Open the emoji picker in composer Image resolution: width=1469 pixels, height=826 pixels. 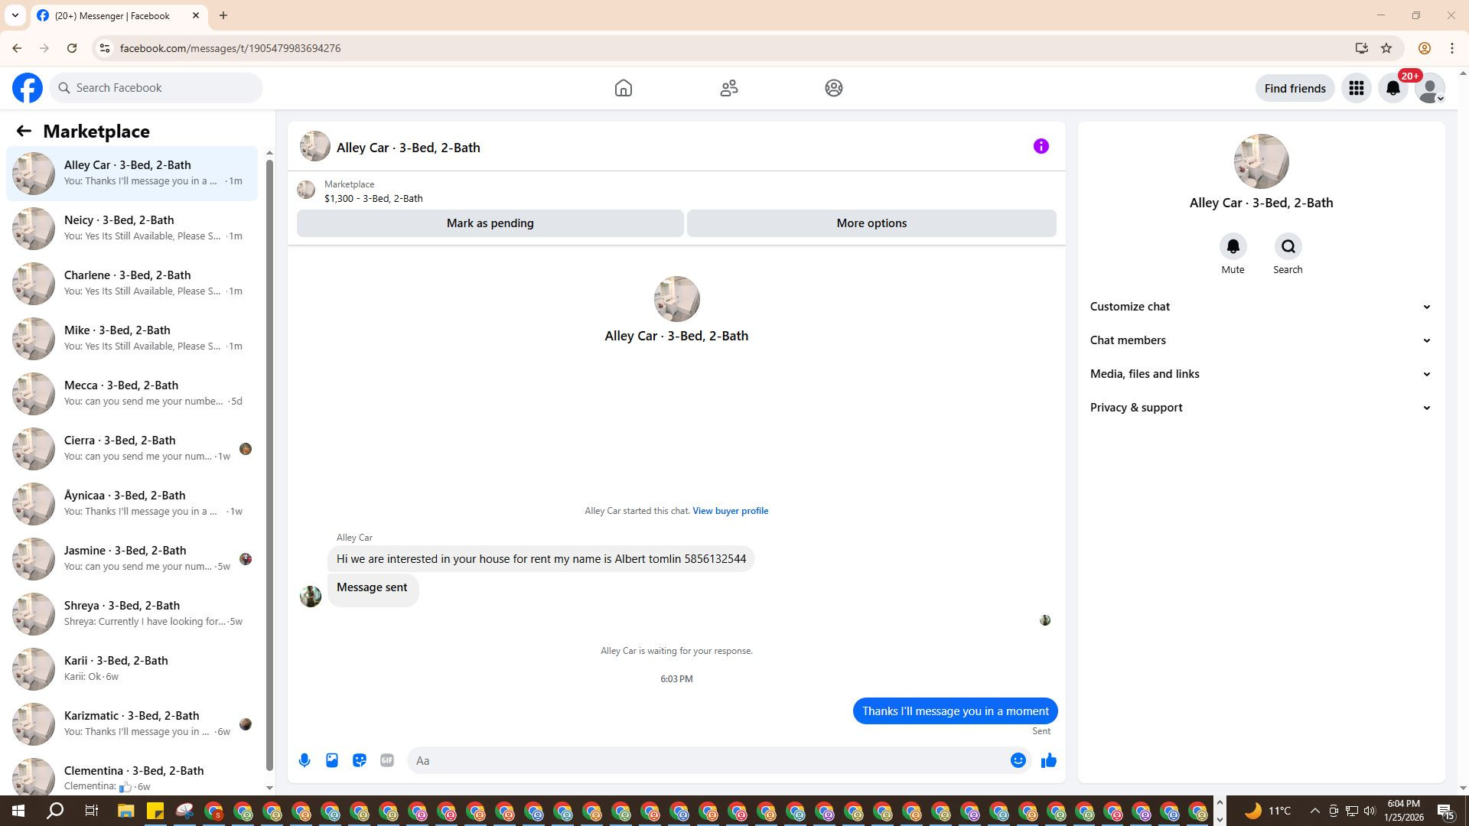pyautogui.click(x=1018, y=760)
